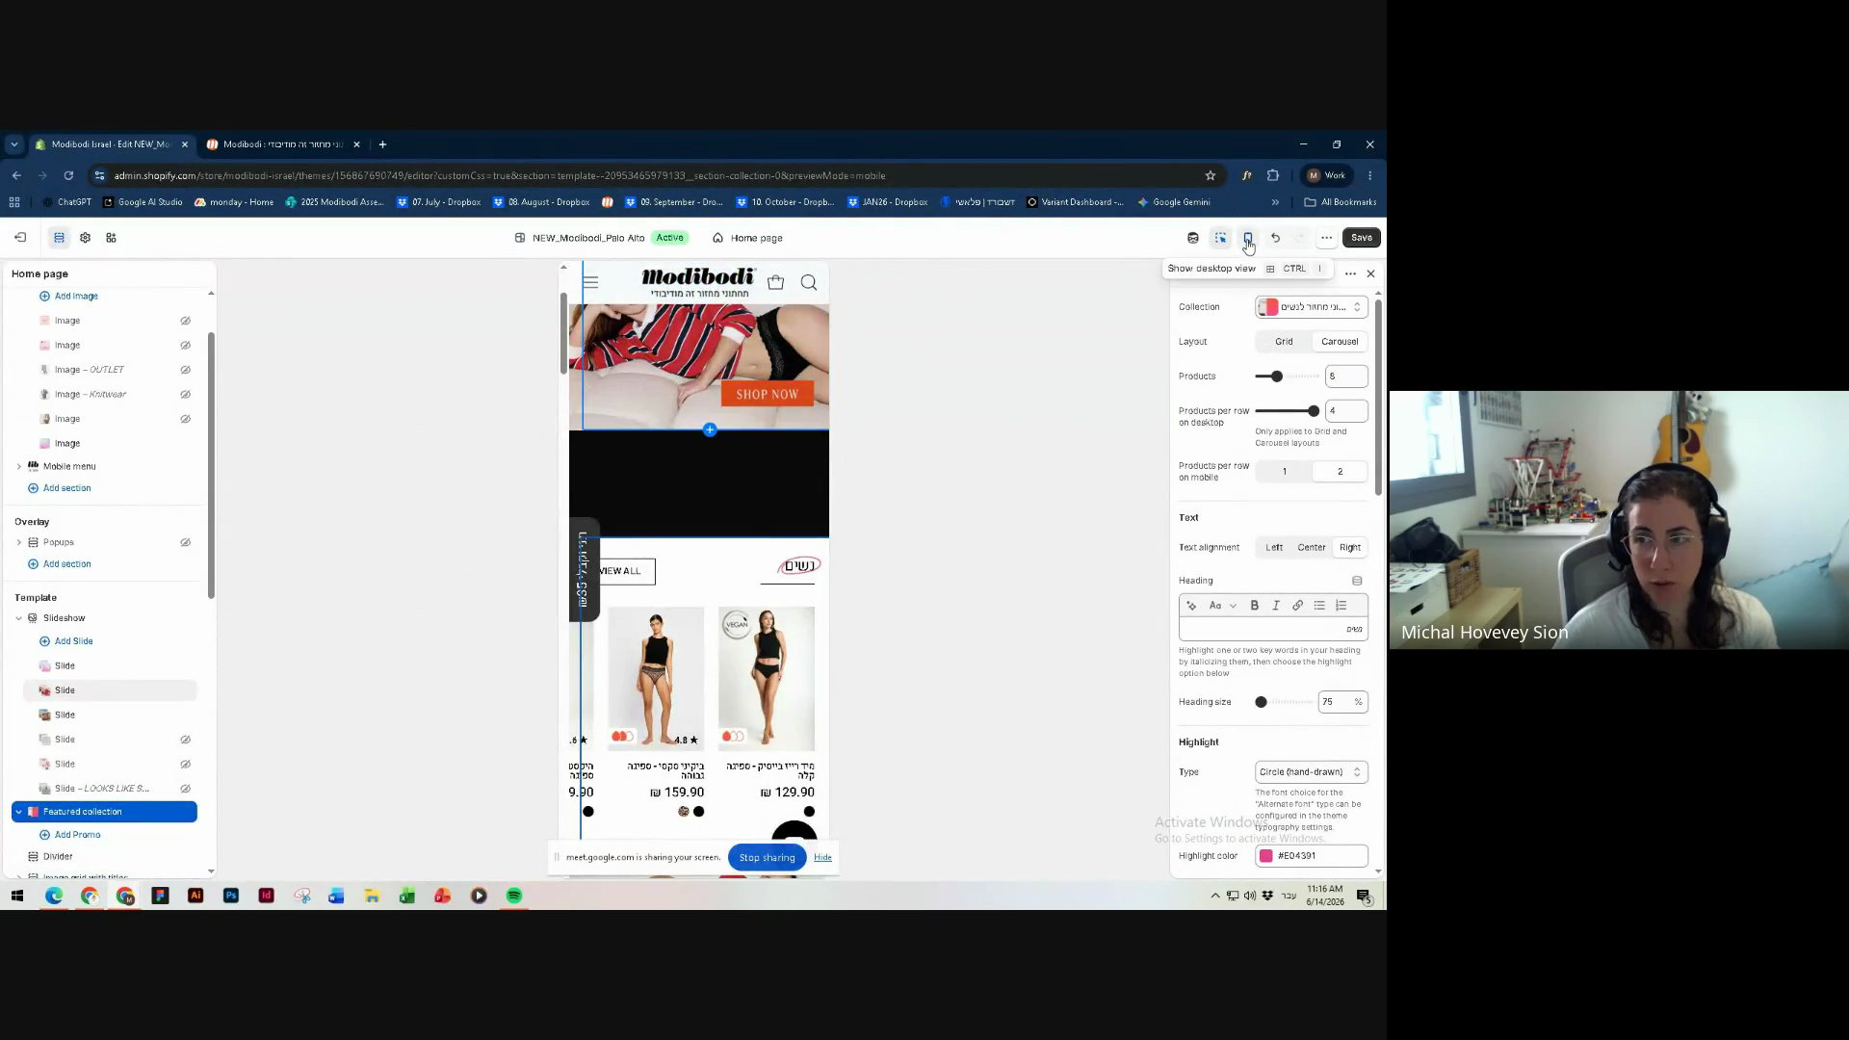The image size is (1849, 1040).
Task: Show more bookmarks chevron
Action: 1275,202
